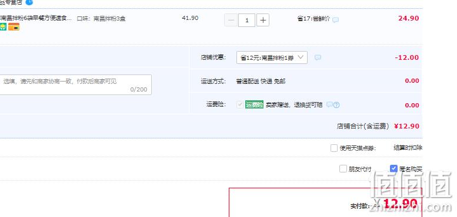The width and height of the screenshot is (457, 217).
Task: Decrease product quantity with the minus button
Action: 231,20
